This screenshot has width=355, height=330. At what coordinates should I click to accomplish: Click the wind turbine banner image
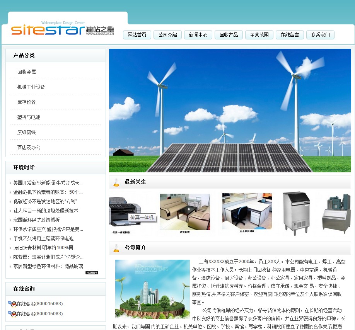click(230, 110)
